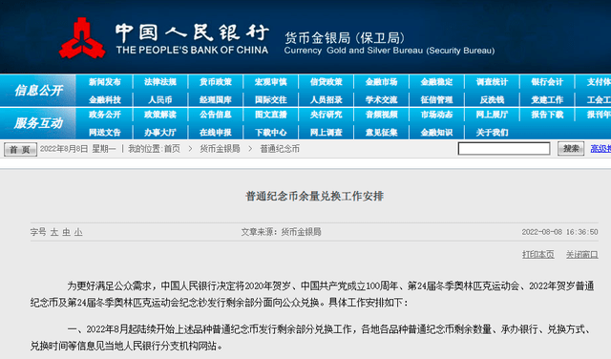
Task: Navigate to 金融市场
Action: pyautogui.click(x=382, y=82)
